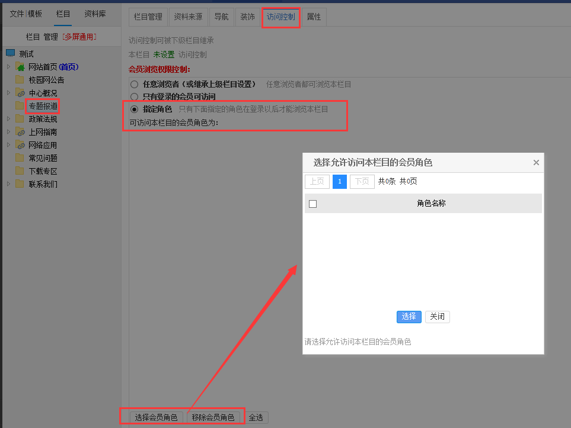
Task: Go to page 1 in pagination
Action: tap(339, 181)
